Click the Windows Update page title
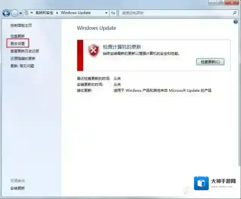The height and width of the screenshot is (199, 241). pyautogui.click(x=96, y=28)
